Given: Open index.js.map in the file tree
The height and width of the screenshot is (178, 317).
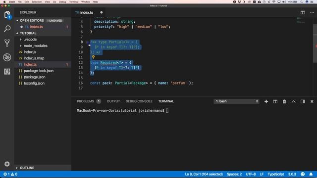Looking at the screenshot, I should point(43,58).
